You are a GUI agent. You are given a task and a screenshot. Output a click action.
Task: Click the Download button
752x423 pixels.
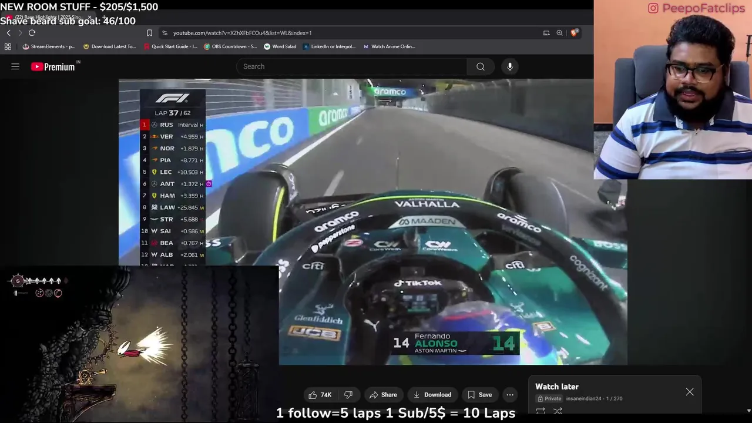click(x=432, y=395)
